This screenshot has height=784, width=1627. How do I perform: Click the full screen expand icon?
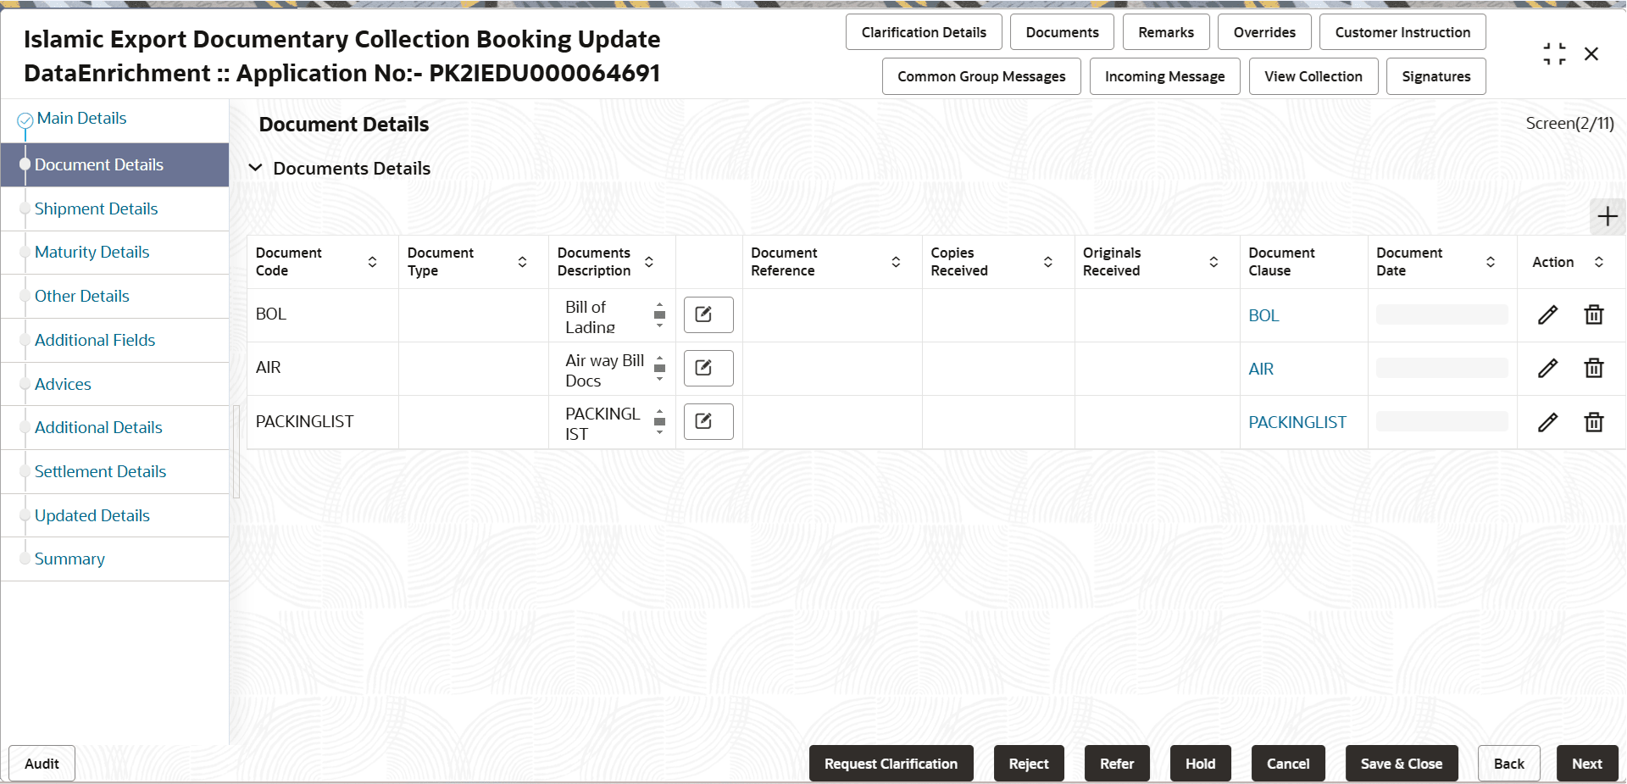[x=1554, y=53]
